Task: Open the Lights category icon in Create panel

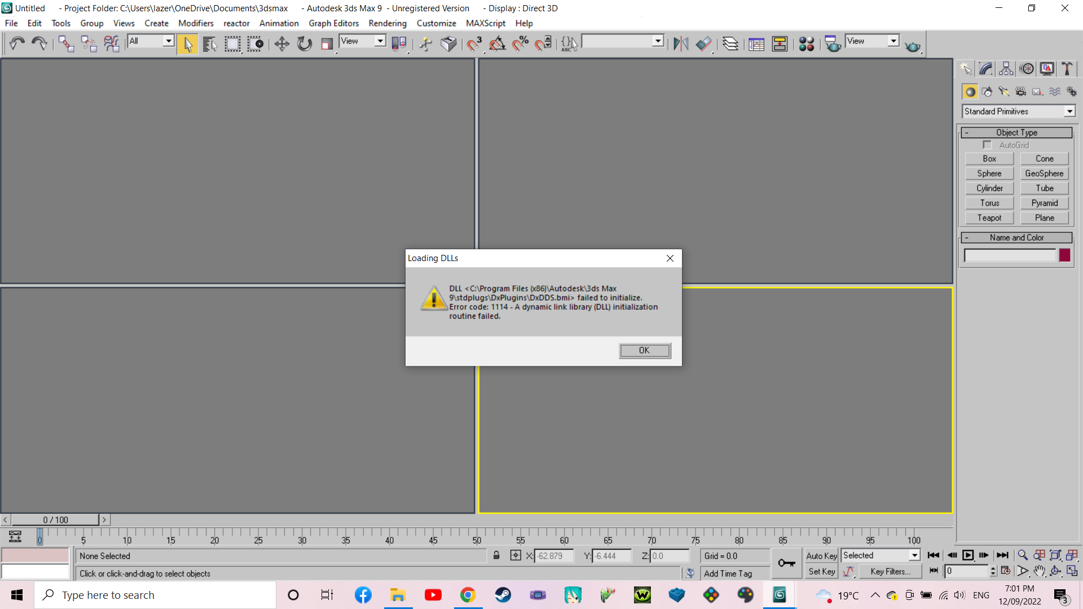Action: [1003, 91]
